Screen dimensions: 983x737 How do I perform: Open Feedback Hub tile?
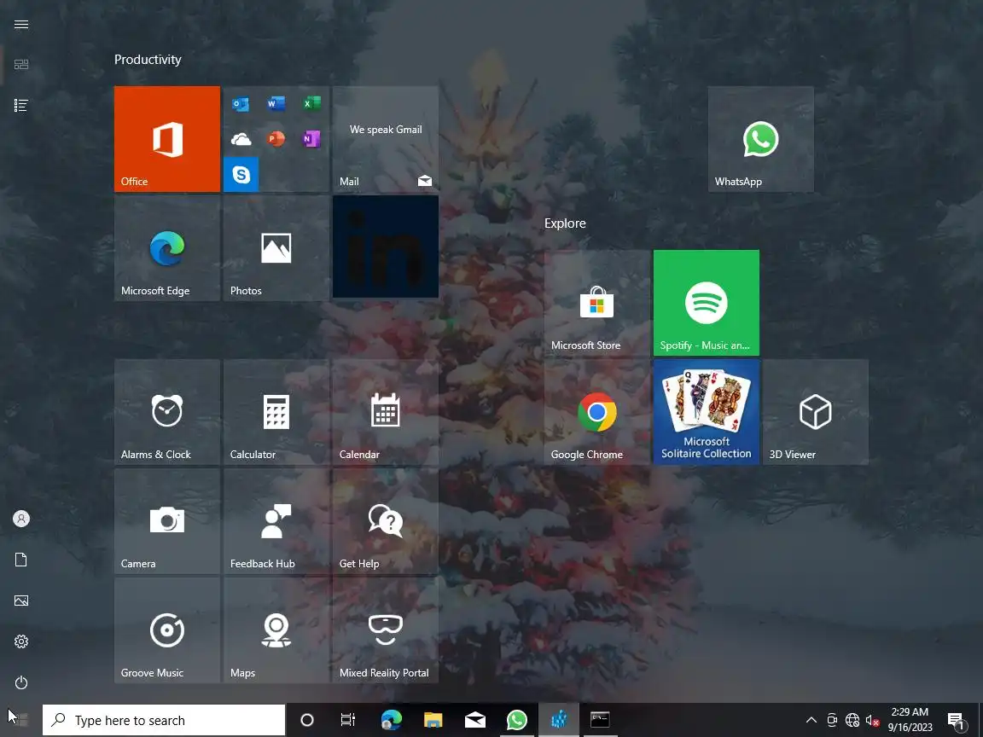[276, 521]
